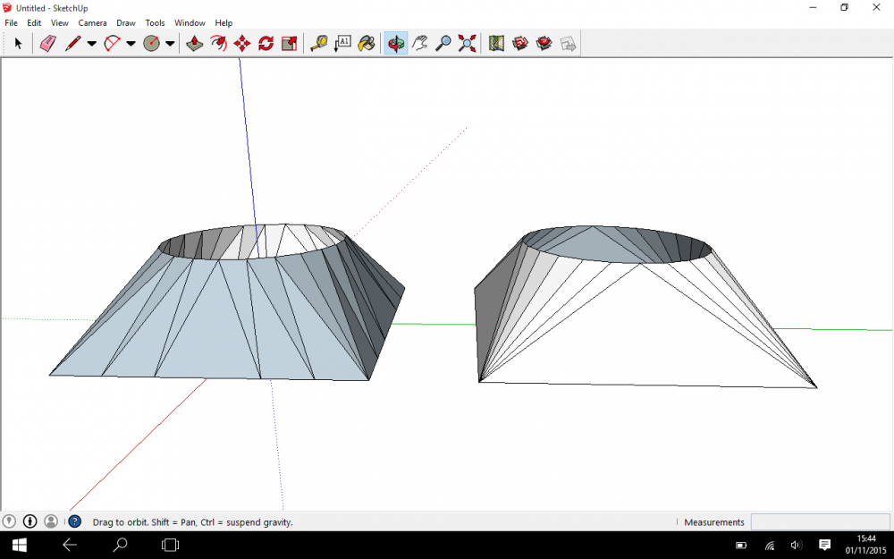Screen dimensions: 894x559
Task: Click the model credits info icon
Action: [x=30, y=521]
